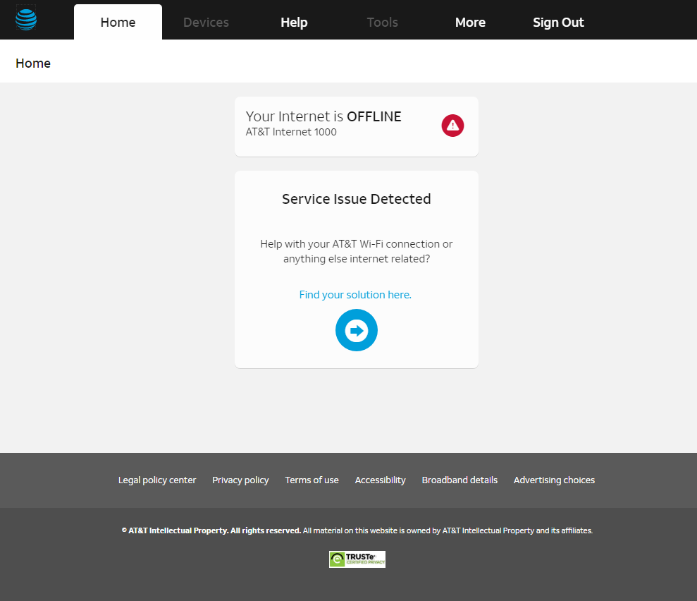Open the Help tab
This screenshot has height=601, width=697.
(x=294, y=23)
